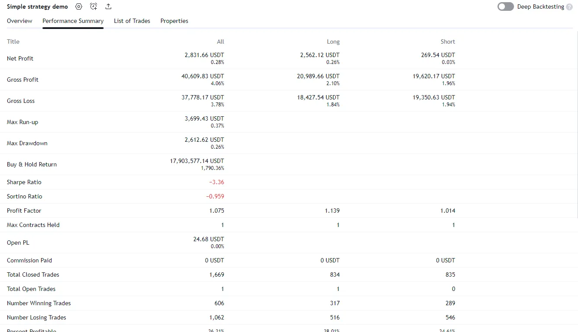The width and height of the screenshot is (578, 332).
Task: Click the Max Drawdown row label
Action: 27,143
